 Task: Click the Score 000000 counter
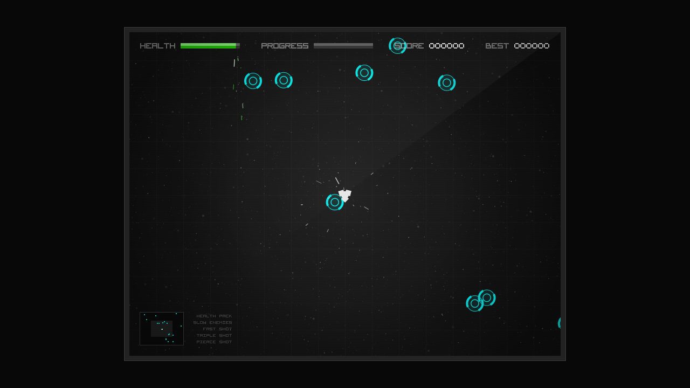click(429, 46)
